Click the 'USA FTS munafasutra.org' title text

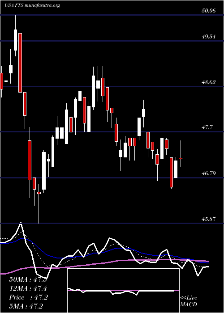[32, 5]
